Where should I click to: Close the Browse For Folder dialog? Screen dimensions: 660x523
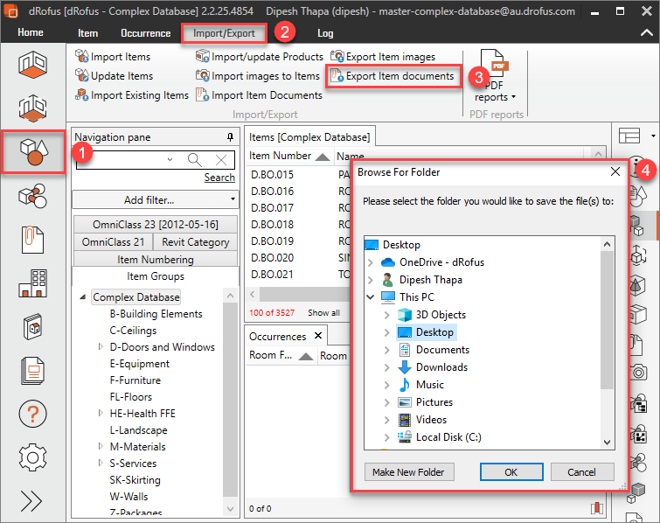pos(615,171)
